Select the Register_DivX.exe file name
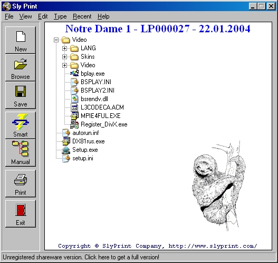This screenshot has height=263, width=278. click(104, 124)
